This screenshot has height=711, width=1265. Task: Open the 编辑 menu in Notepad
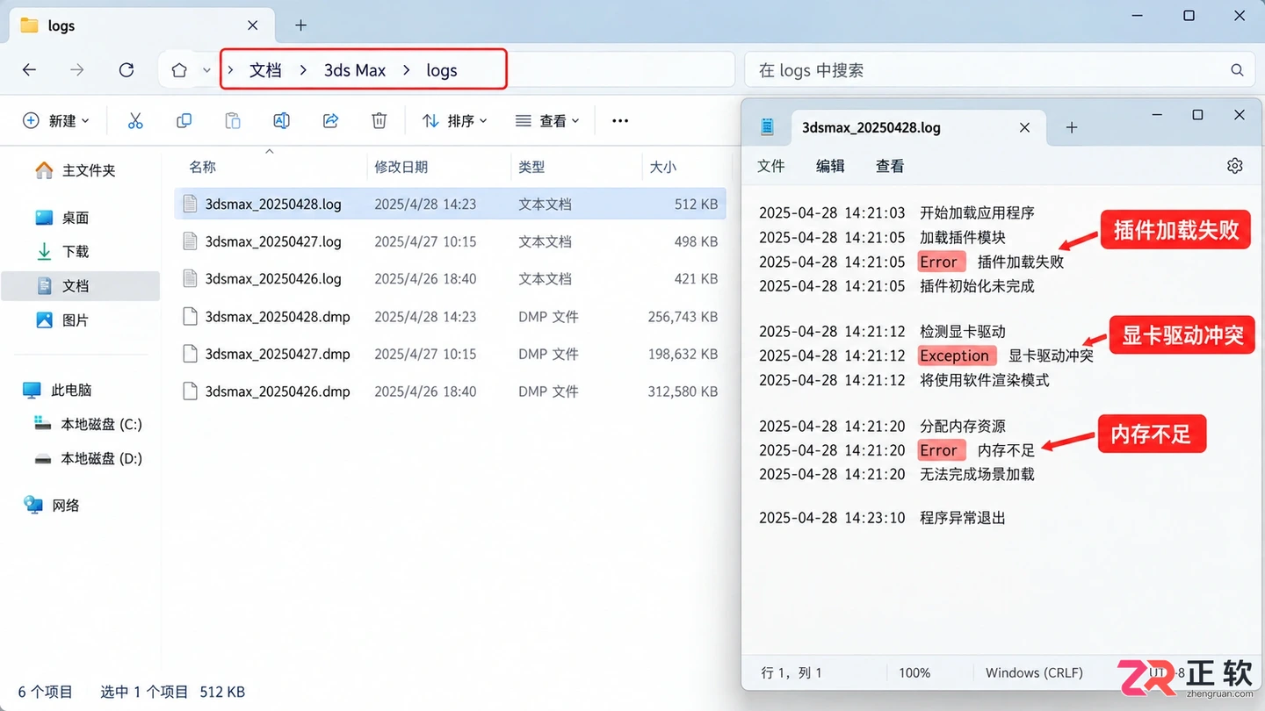click(830, 166)
